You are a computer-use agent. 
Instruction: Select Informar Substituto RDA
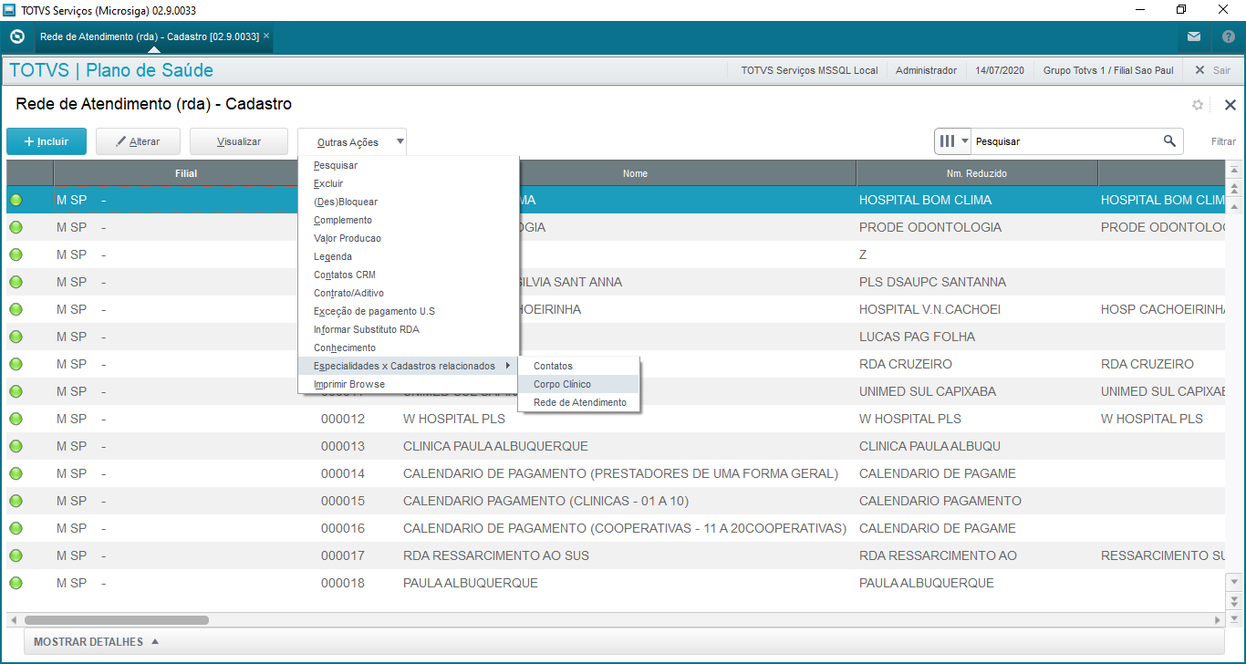tap(409, 329)
